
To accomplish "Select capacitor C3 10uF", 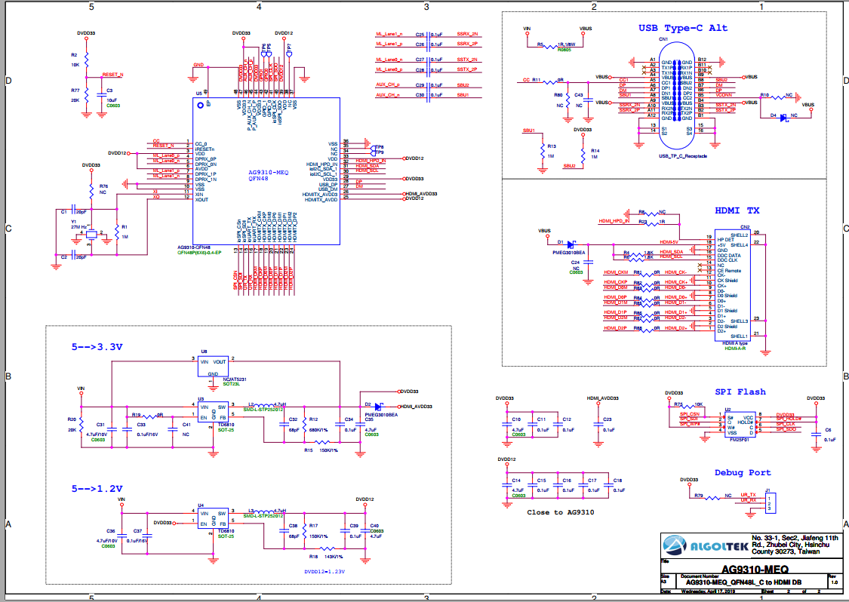I will [x=101, y=95].
